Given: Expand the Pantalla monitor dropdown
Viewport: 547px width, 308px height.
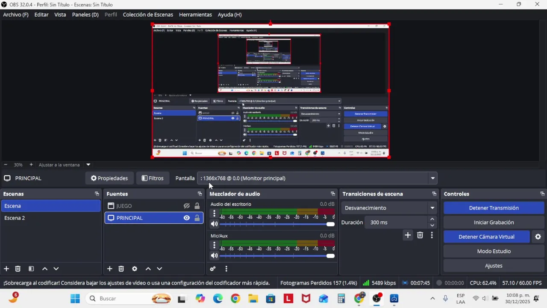Looking at the screenshot, I should [432, 178].
